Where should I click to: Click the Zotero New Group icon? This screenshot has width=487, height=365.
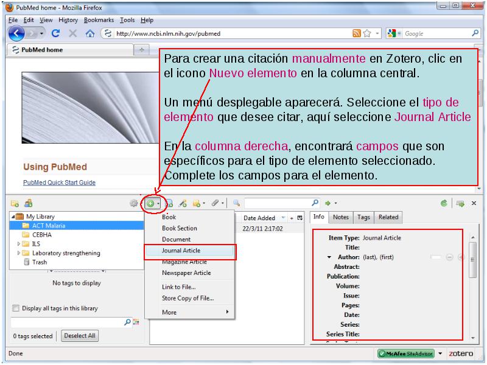pos(29,203)
